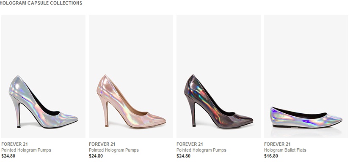Viewport: 350px width, 163px height.
Task: Open the Pointed Hologram Pumps title under the dark shoe
Action: [x=201, y=150]
